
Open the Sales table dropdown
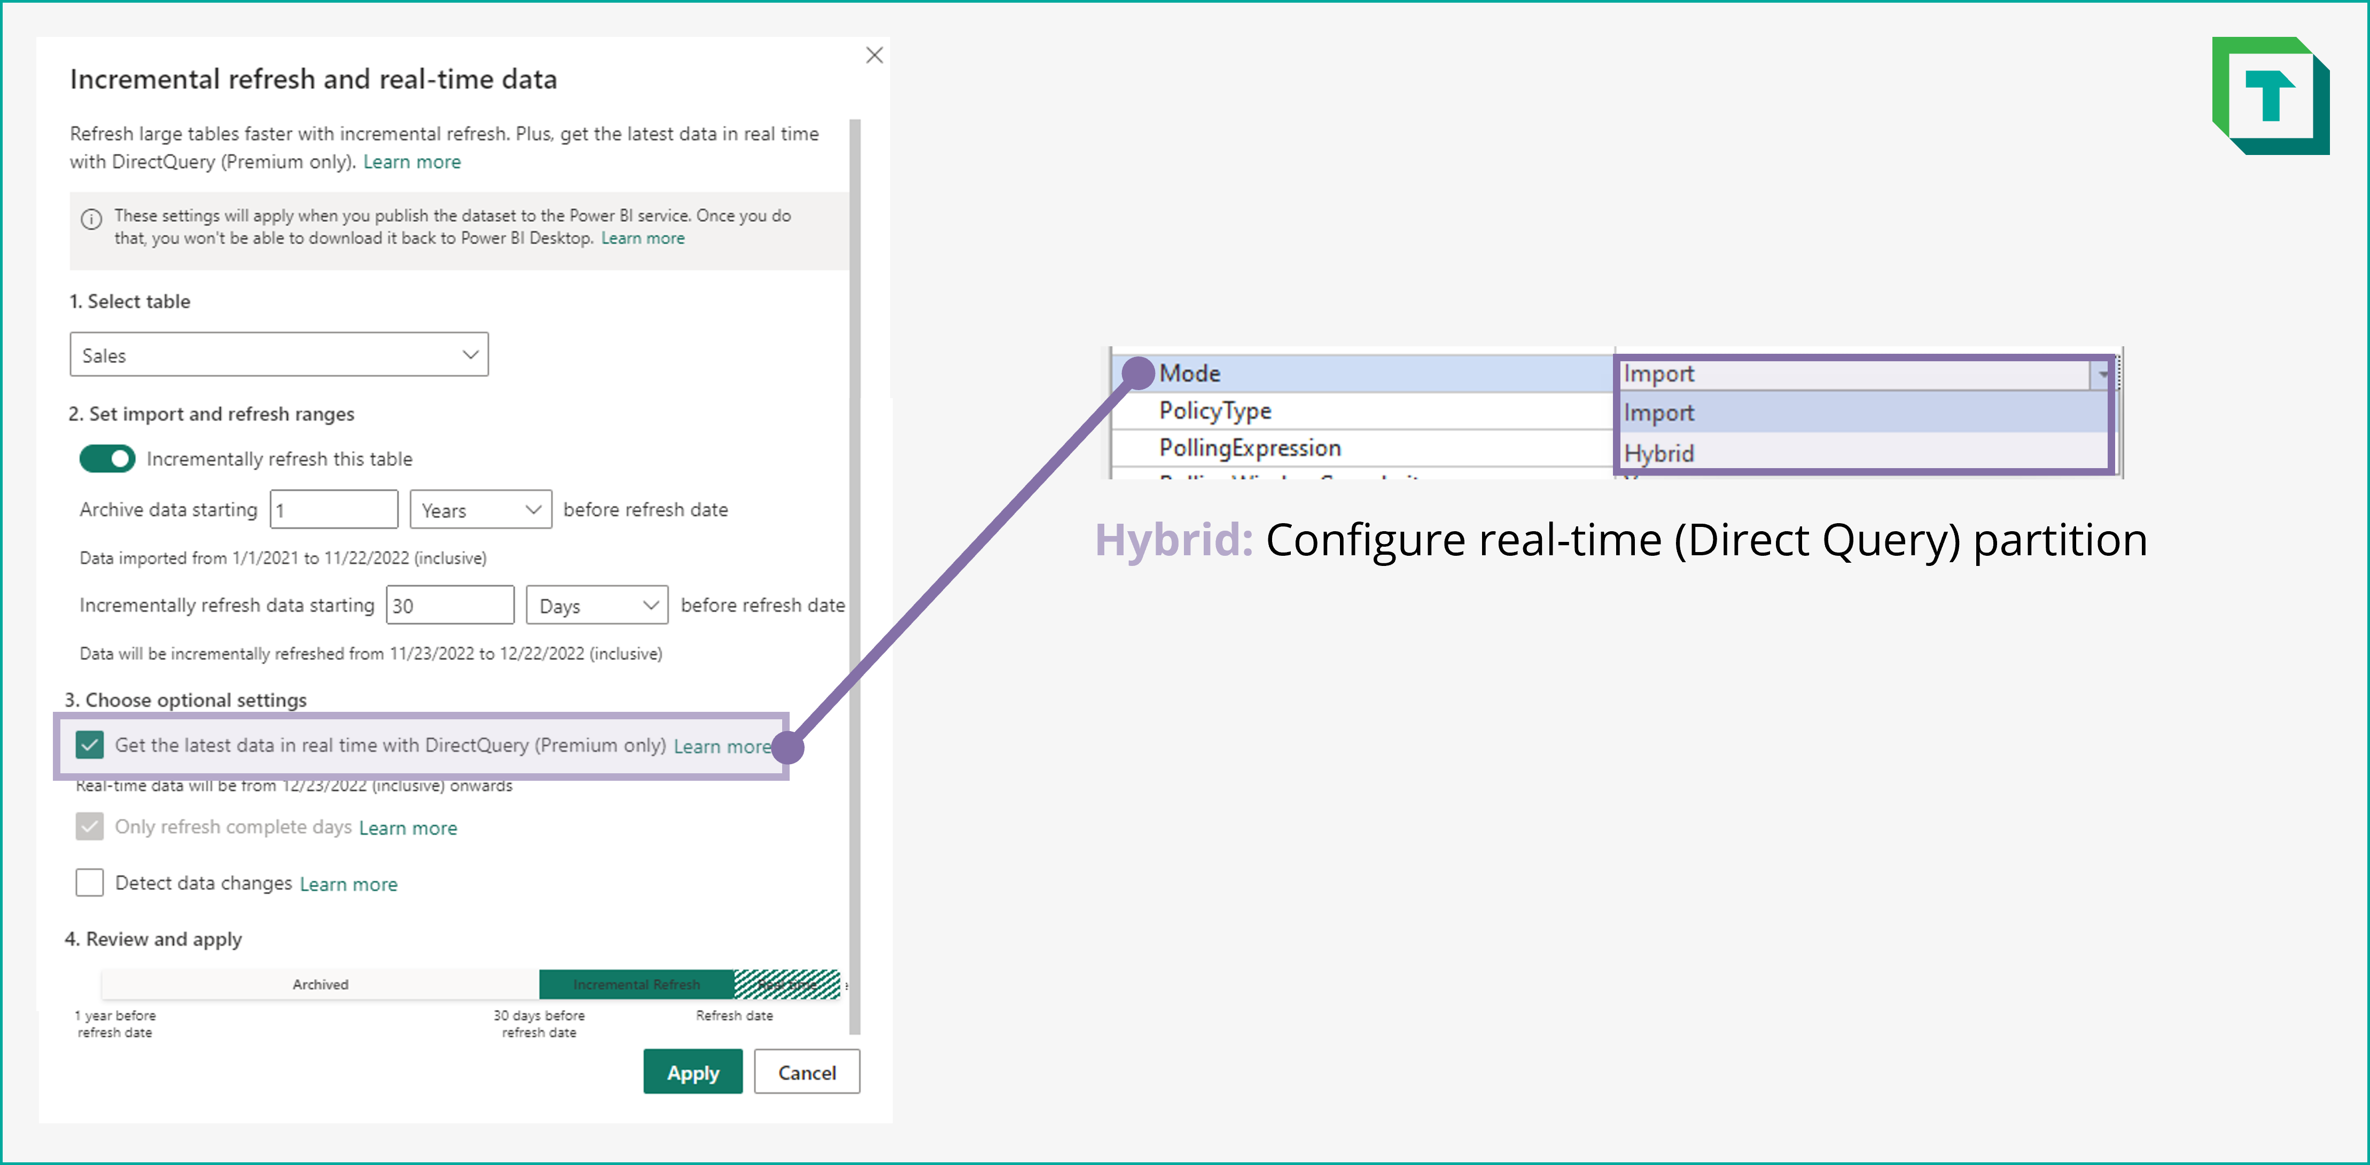tap(279, 355)
